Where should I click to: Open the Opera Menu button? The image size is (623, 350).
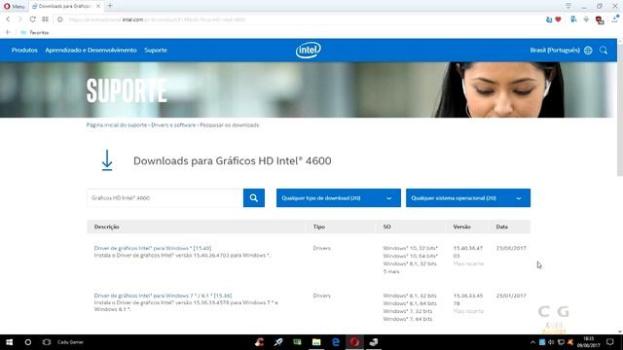[14, 6]
